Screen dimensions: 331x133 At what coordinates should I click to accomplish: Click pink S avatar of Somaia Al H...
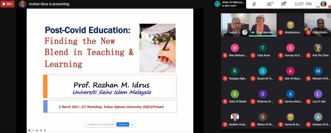tap(290, 48)
